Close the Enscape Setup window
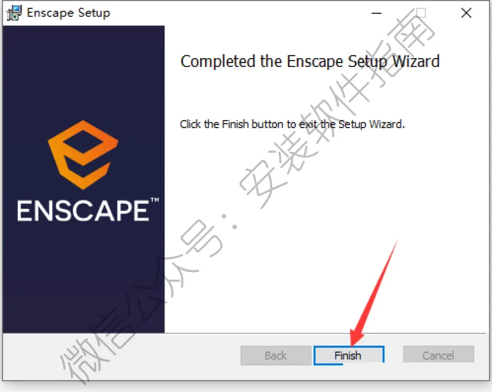492x392 pixels. coord(466,13)
